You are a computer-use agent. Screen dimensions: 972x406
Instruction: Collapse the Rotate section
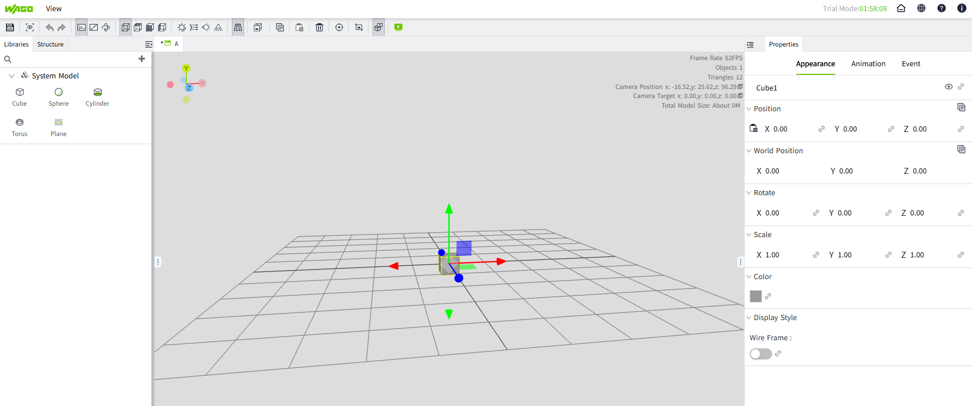[x=749, y=193]
